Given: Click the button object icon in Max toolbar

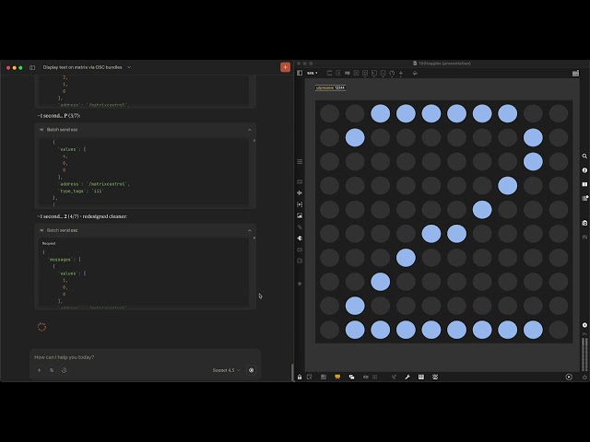Looking at the screenshot, I should [365, 73].
